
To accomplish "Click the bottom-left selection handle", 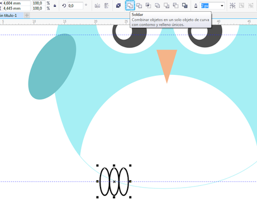I will 97,197.
